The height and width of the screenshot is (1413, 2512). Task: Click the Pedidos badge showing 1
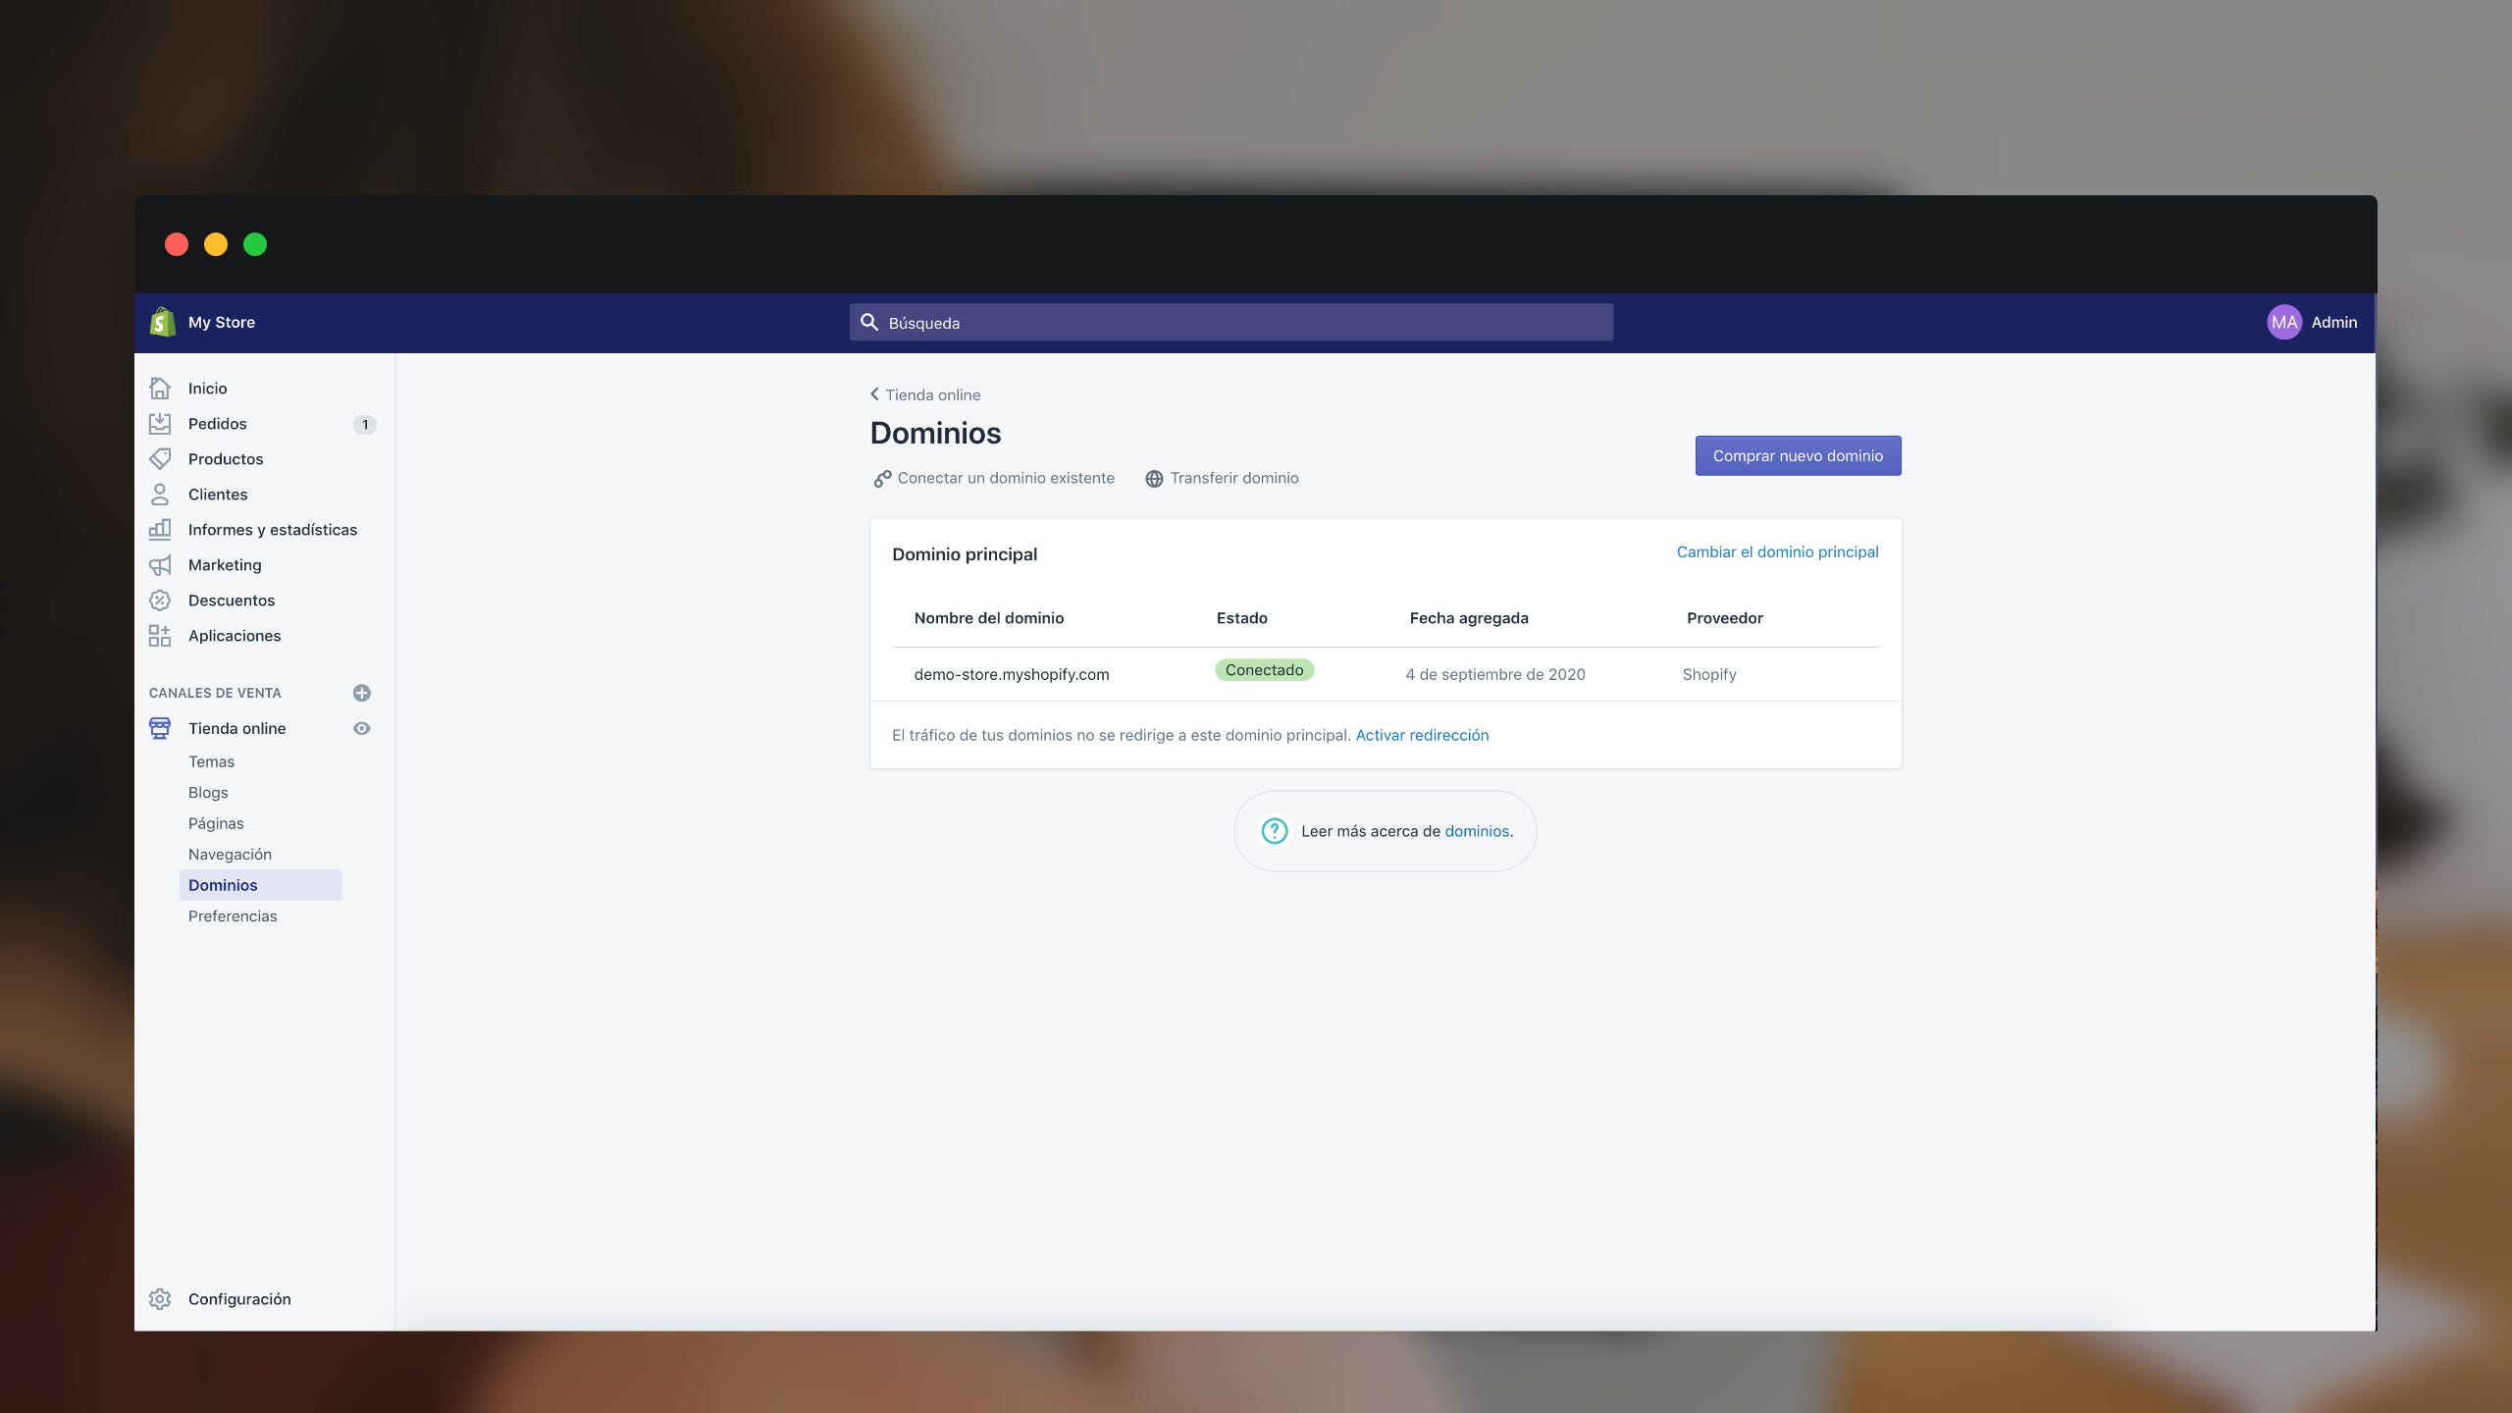pos(365,425)
